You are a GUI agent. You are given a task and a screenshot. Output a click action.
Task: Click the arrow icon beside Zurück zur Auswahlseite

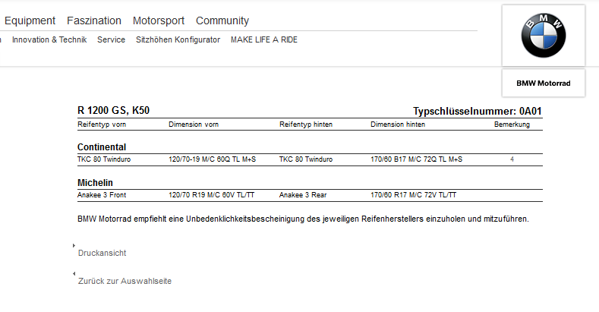tap(74, 273)
